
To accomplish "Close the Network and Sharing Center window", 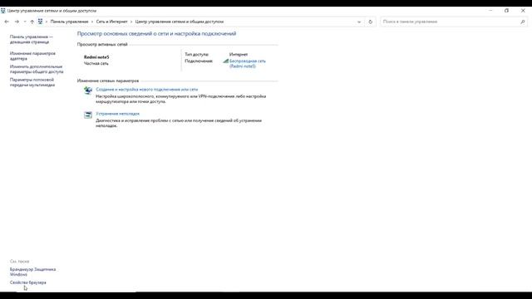I will (523, 11).
